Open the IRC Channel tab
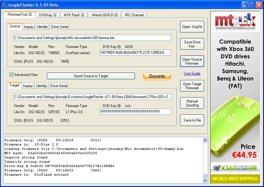Viewport: 264px width, 187px height. (134, 15)
